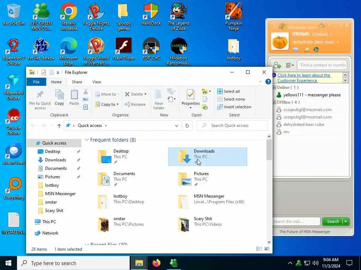Click the blue Help question mark icon
The height and width of the screenshot is (270, 361).
click(268, 82)
